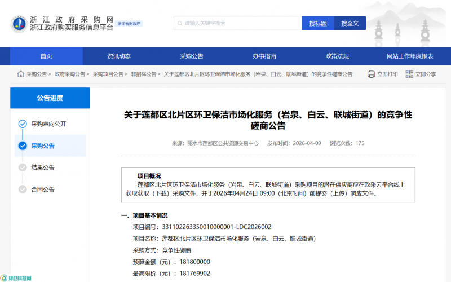Follow the 非招标公告 breadcrumb link
The image size is (451, 282).
pyautogui.click(x=144, y=74)
